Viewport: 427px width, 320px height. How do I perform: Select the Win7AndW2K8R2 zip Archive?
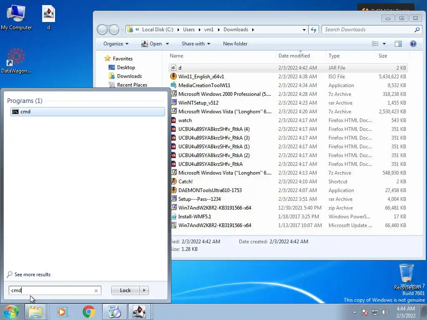click(288, 208)
